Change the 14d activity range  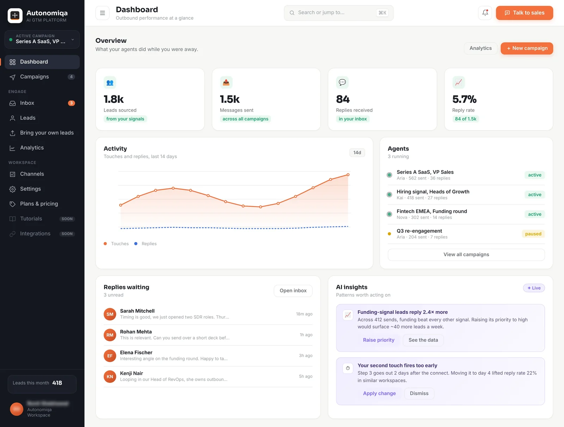(x=357, y=153)
